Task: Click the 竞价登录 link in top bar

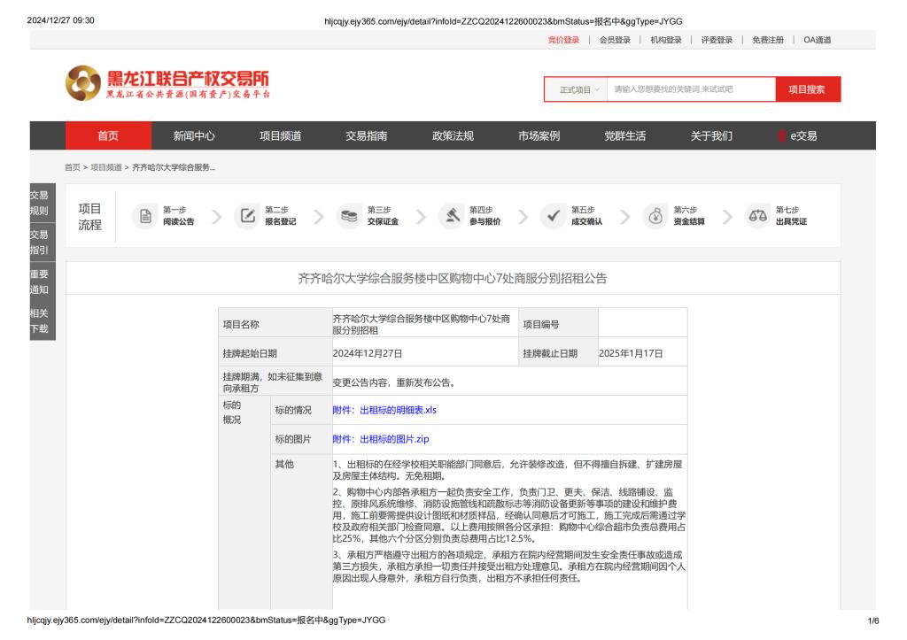Action: coord(563,40)
